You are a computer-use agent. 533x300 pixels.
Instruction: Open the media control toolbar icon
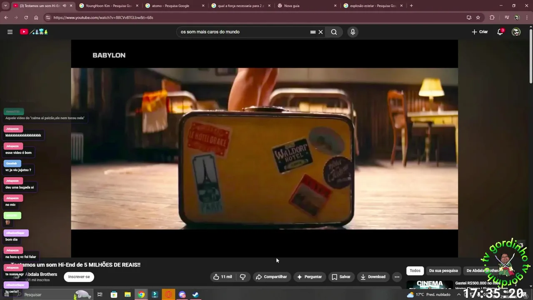(x=507, y=17)
